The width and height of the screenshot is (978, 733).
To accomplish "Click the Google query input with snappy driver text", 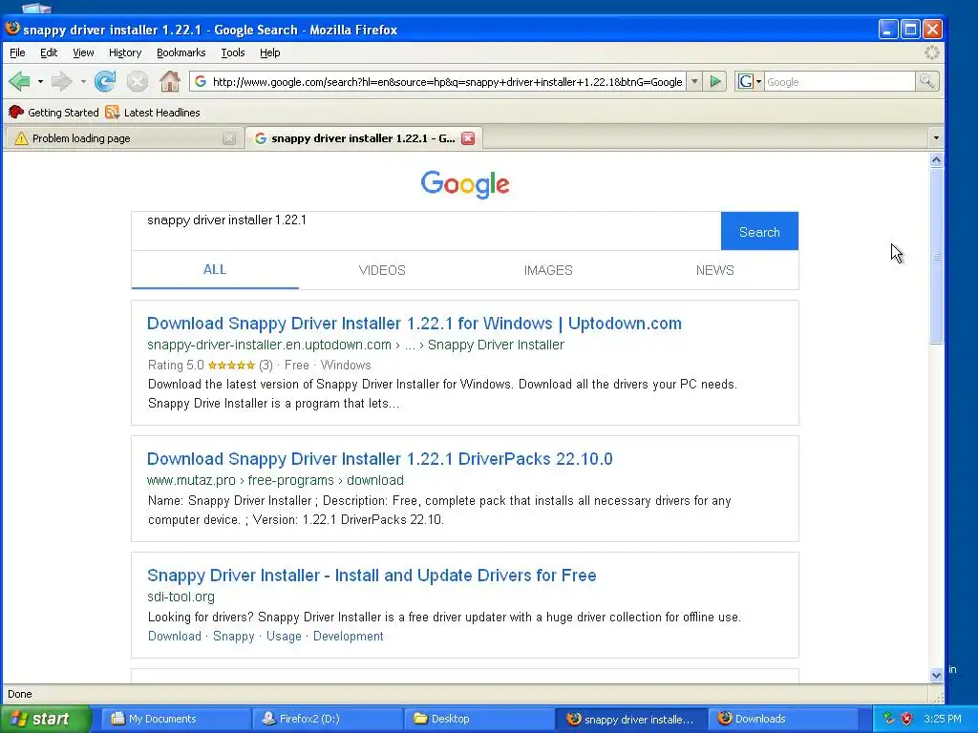I will tap(426, 231).
